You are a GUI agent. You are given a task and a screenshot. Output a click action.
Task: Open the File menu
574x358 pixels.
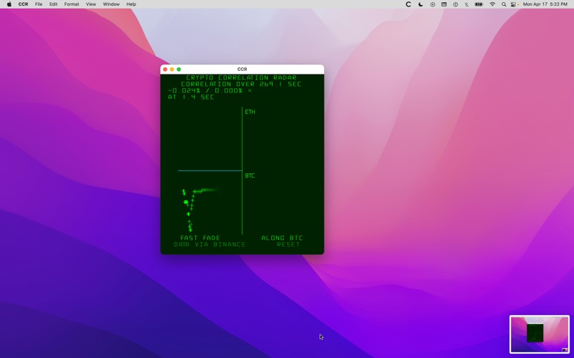(39, 4)
